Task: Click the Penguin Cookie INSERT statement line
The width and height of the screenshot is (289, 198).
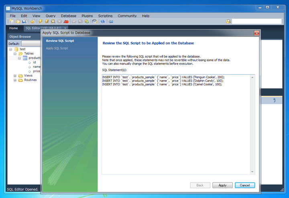Action: pos(163,77)
